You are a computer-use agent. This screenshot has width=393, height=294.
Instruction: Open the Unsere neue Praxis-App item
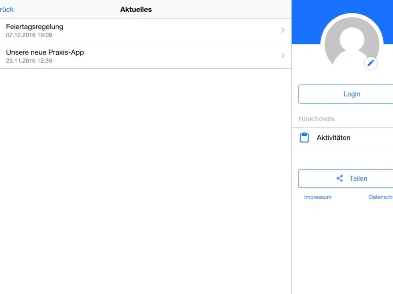click(x=146, y=56)
